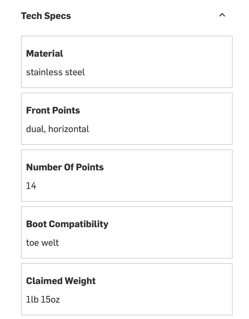Click the '14' points value
249x319 pixels.
pyautogui.click(x=31, y=186)
